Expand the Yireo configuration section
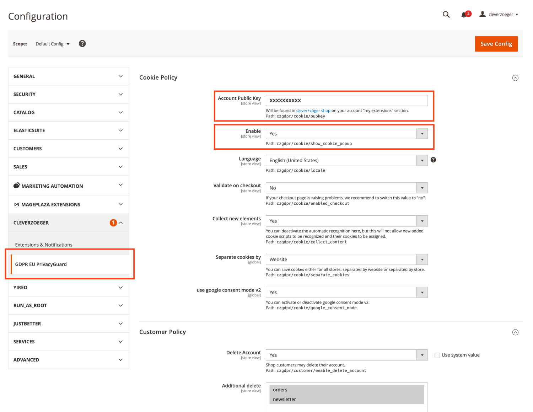Screen dimensions: 533x412 (x=69, y=288)
